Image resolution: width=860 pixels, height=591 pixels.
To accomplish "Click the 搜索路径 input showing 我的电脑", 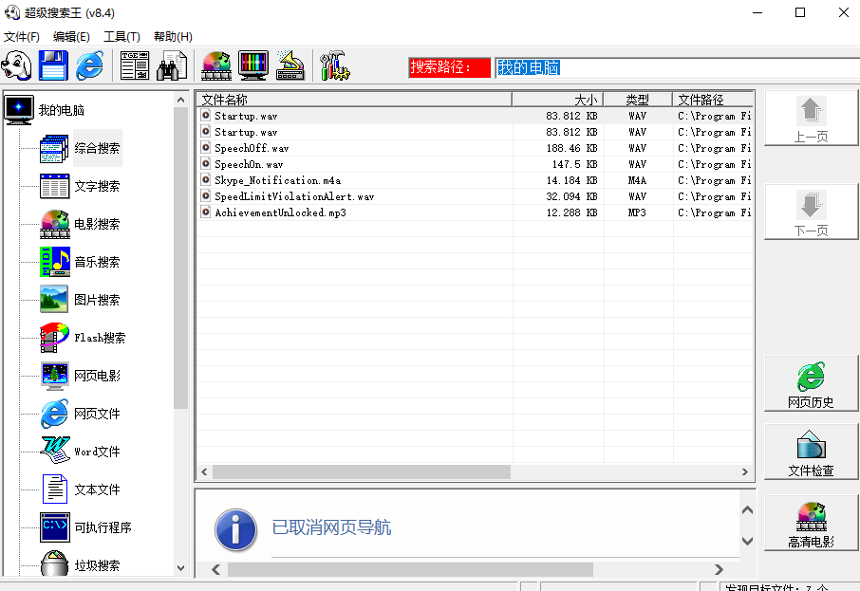I will pyautogui.click(x=677, y=68).
